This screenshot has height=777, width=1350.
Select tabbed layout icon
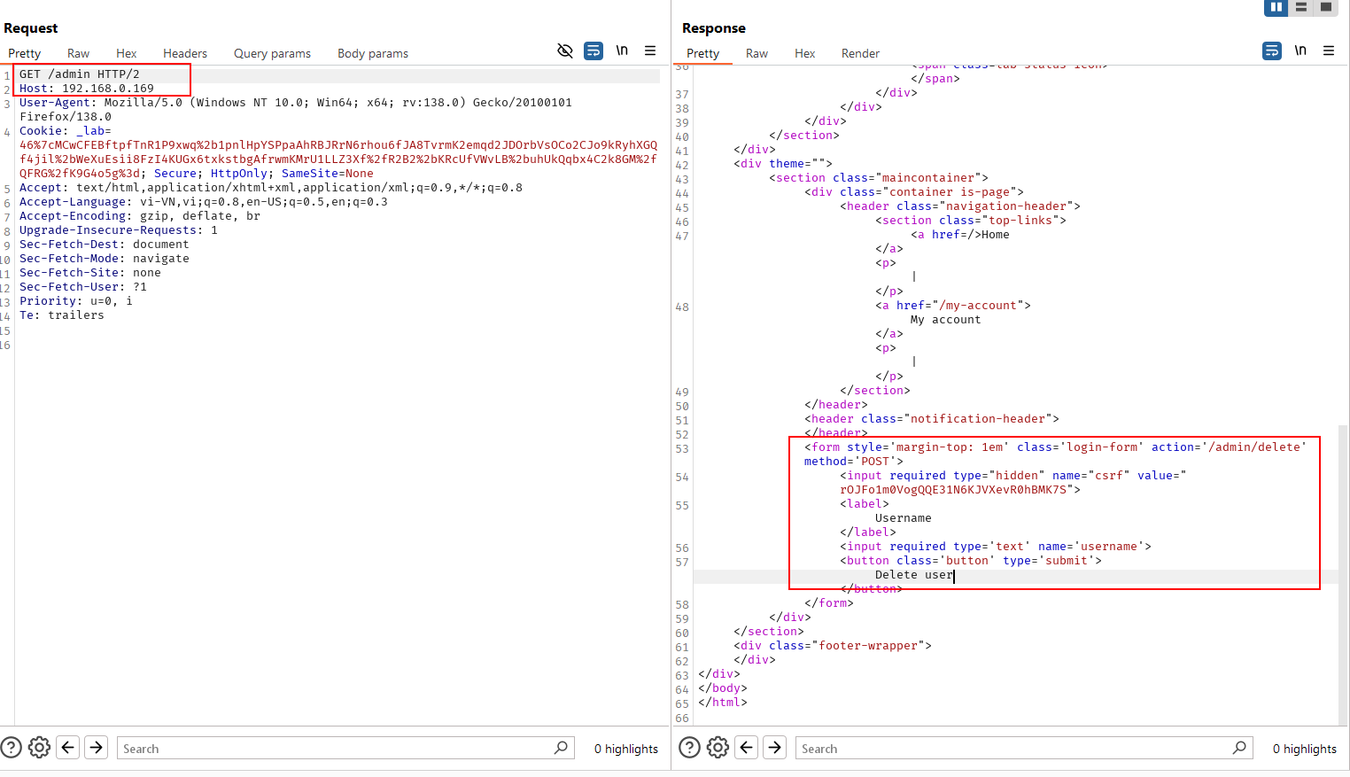[1325, 7]
